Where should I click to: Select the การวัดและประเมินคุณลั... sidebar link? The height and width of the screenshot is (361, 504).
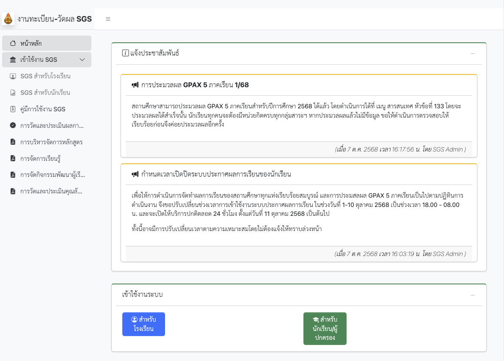(47, 191)
